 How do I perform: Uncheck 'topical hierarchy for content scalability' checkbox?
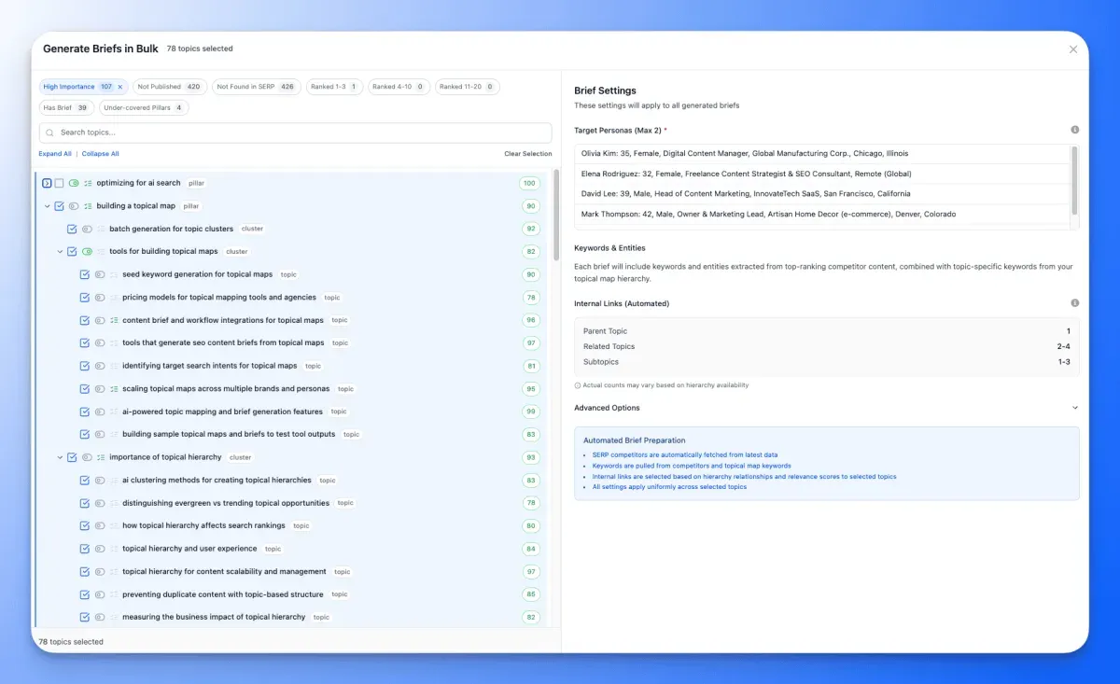[85, 572]
